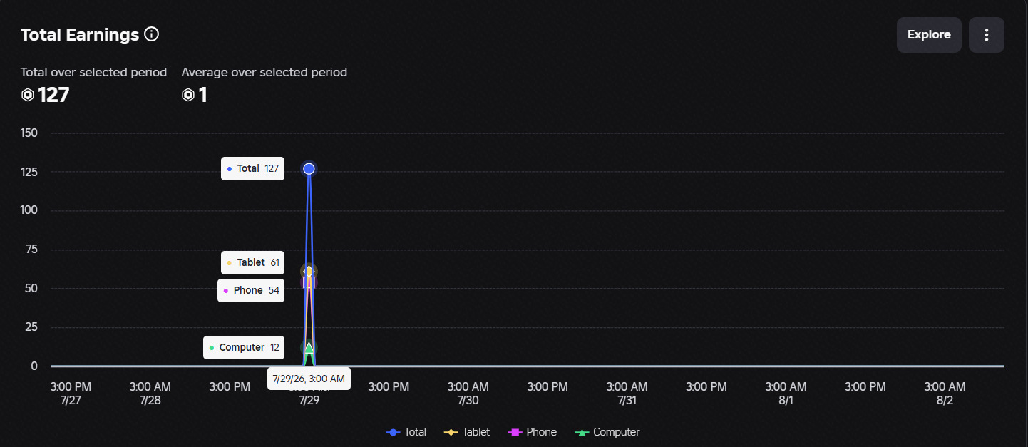The width and height of the screenshot is (1028, 447).
Task: Click the Phone 54 tooltip label
Action: [251, 290]
